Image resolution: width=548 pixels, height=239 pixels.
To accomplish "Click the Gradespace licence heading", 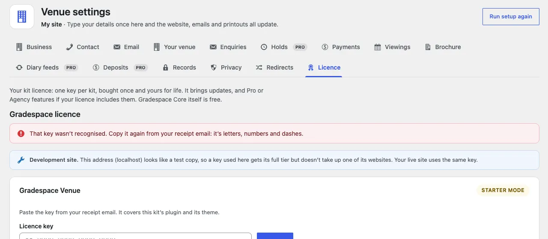I will (45, 114).
